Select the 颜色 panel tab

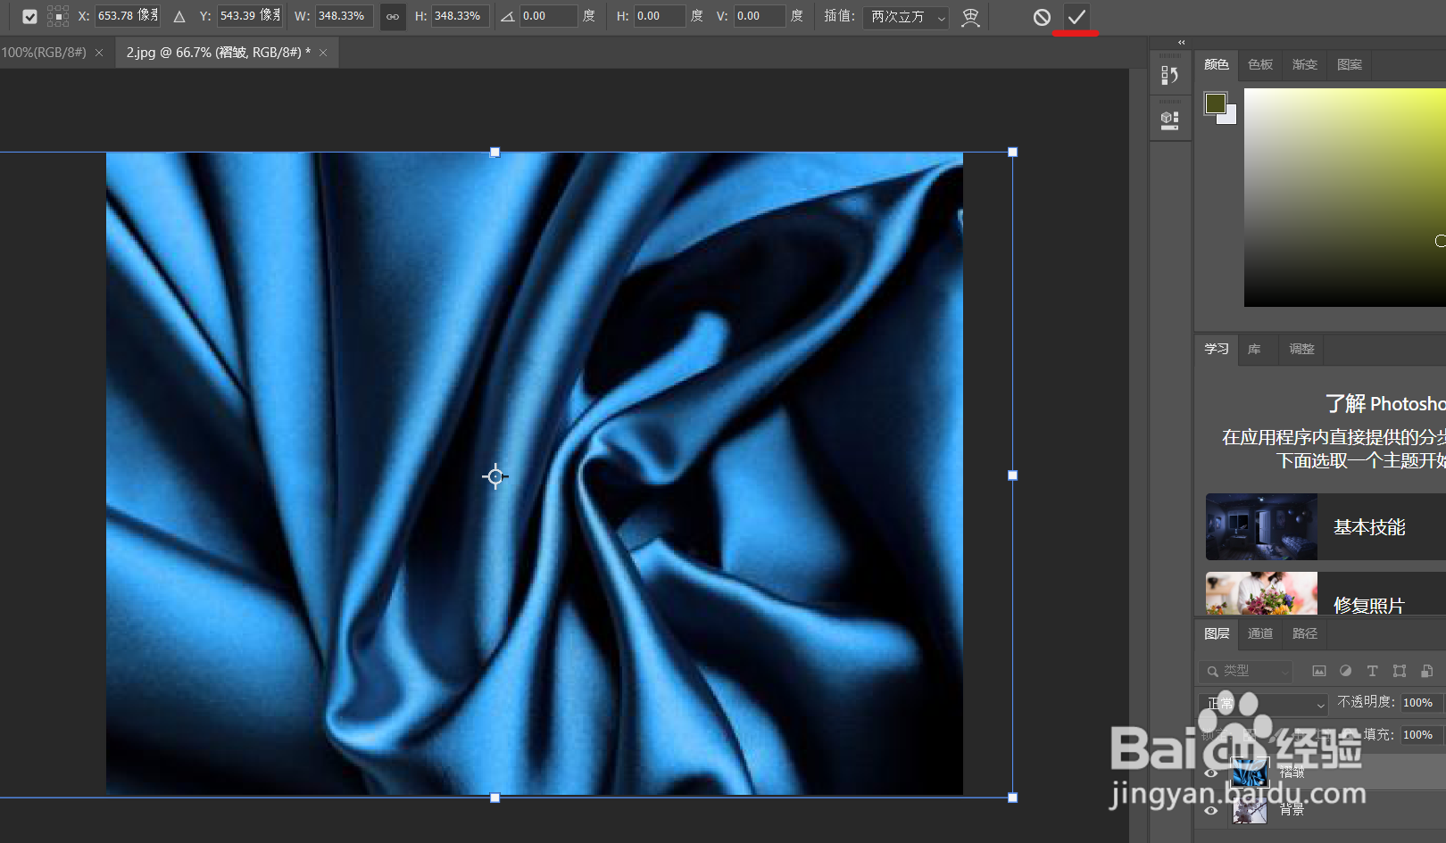pos(1217,64)
